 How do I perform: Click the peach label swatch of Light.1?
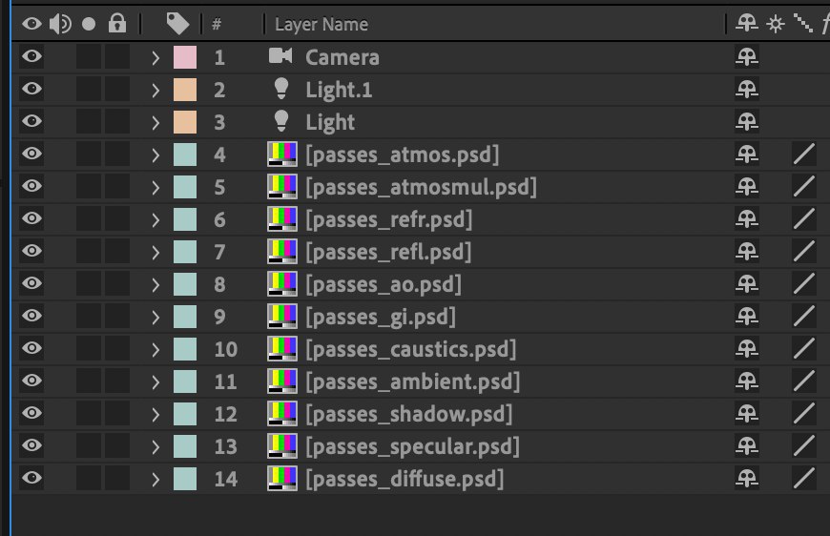185,90
